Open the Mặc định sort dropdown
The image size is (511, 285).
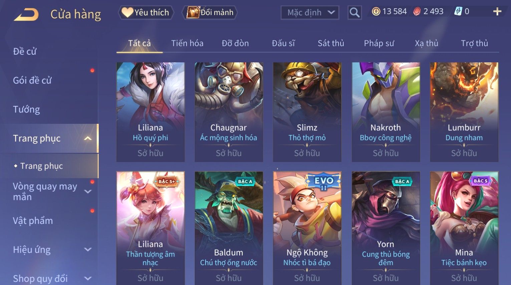pos(310,13)
